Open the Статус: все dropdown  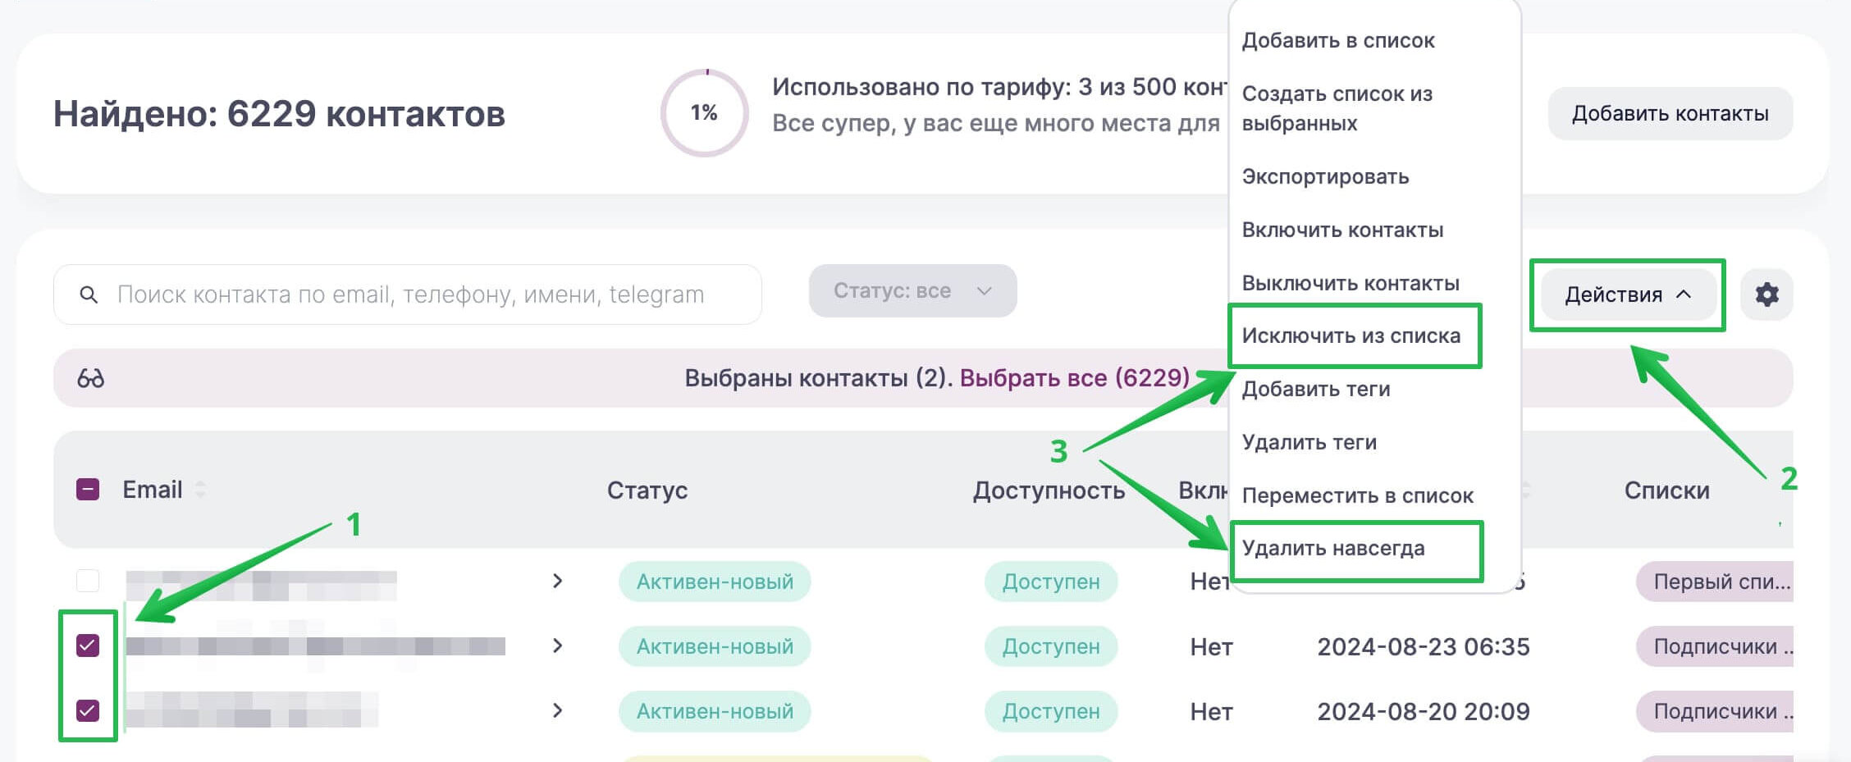[912, 290]
